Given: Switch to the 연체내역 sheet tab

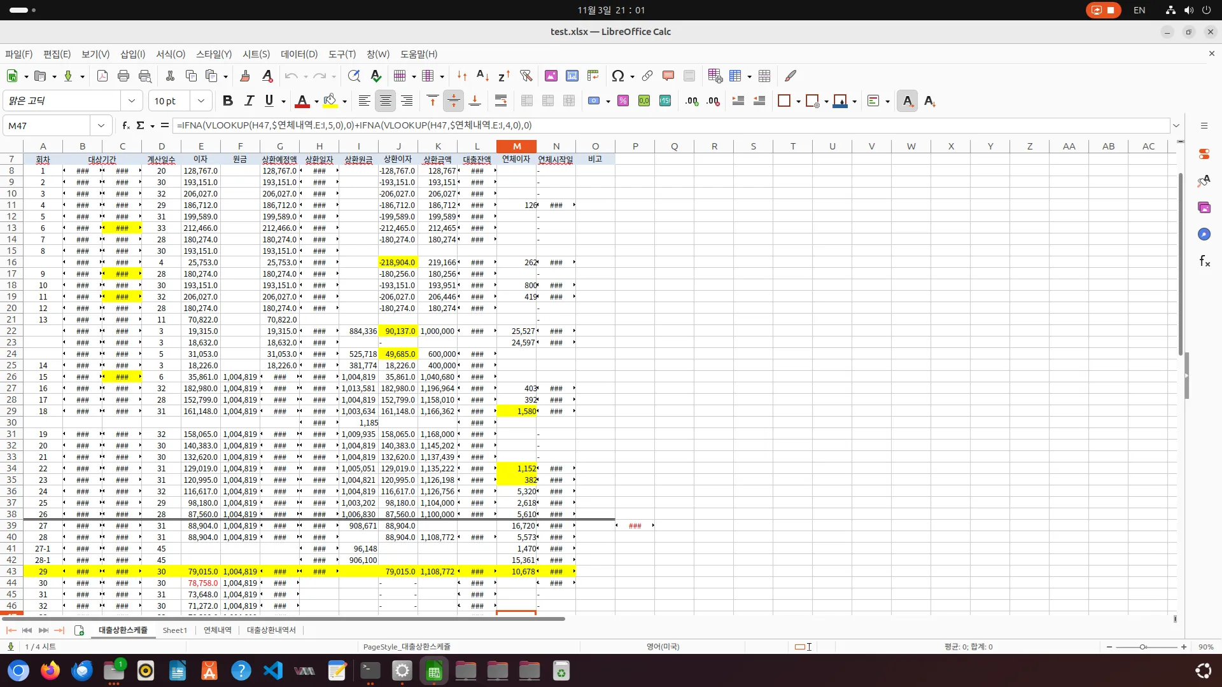Looking at the screenshot, I should (216, 630).
